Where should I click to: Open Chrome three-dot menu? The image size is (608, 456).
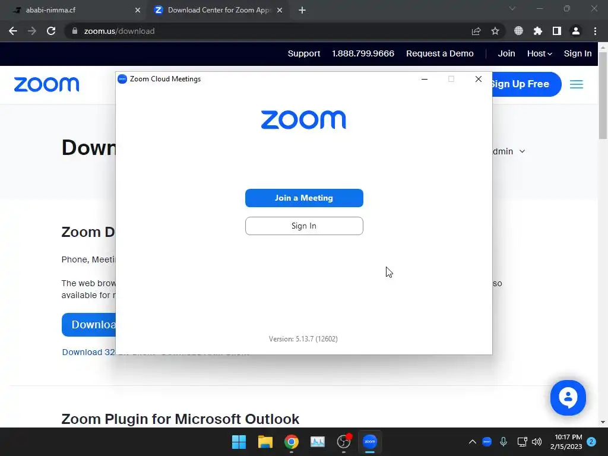[x=595, y=31]
